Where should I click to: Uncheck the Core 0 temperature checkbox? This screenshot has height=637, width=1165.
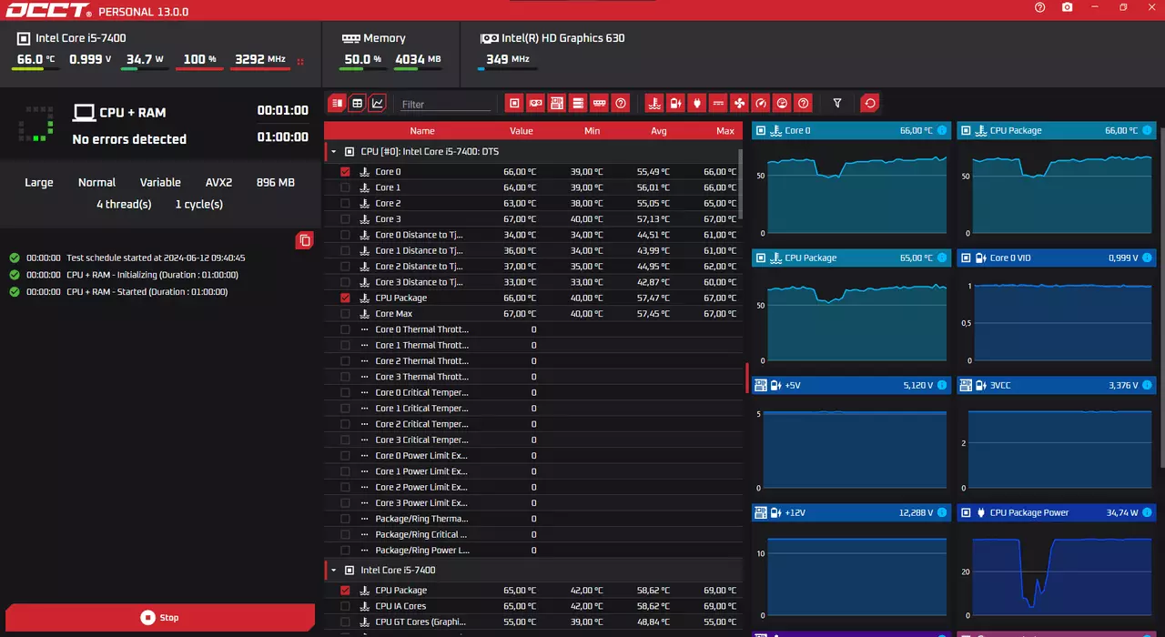[x=345, y=172]
